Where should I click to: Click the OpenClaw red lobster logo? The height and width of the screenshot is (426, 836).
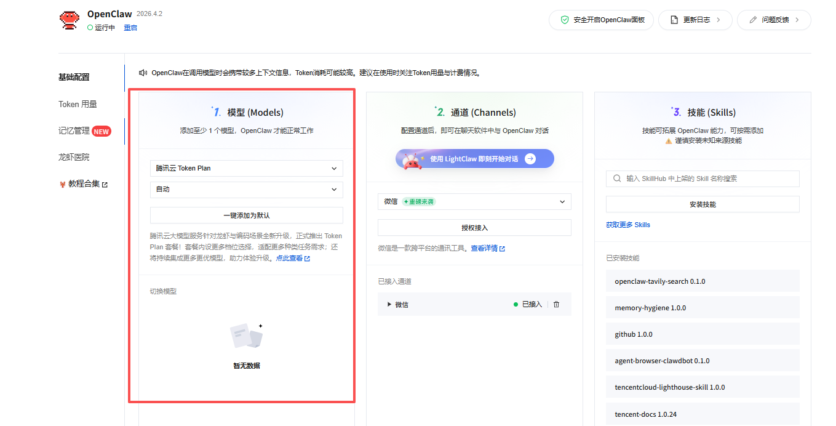[70, 20]
